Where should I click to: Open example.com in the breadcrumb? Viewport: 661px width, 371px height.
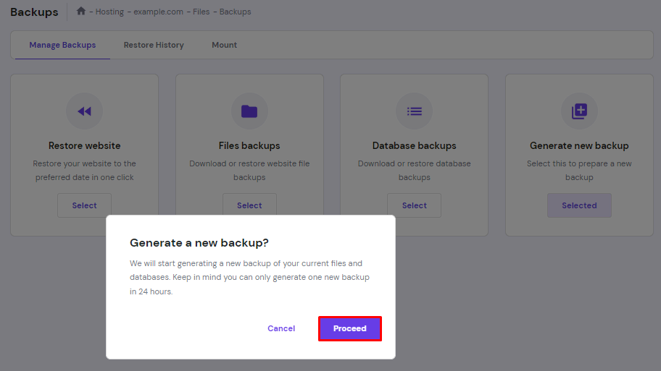point(157,12)
